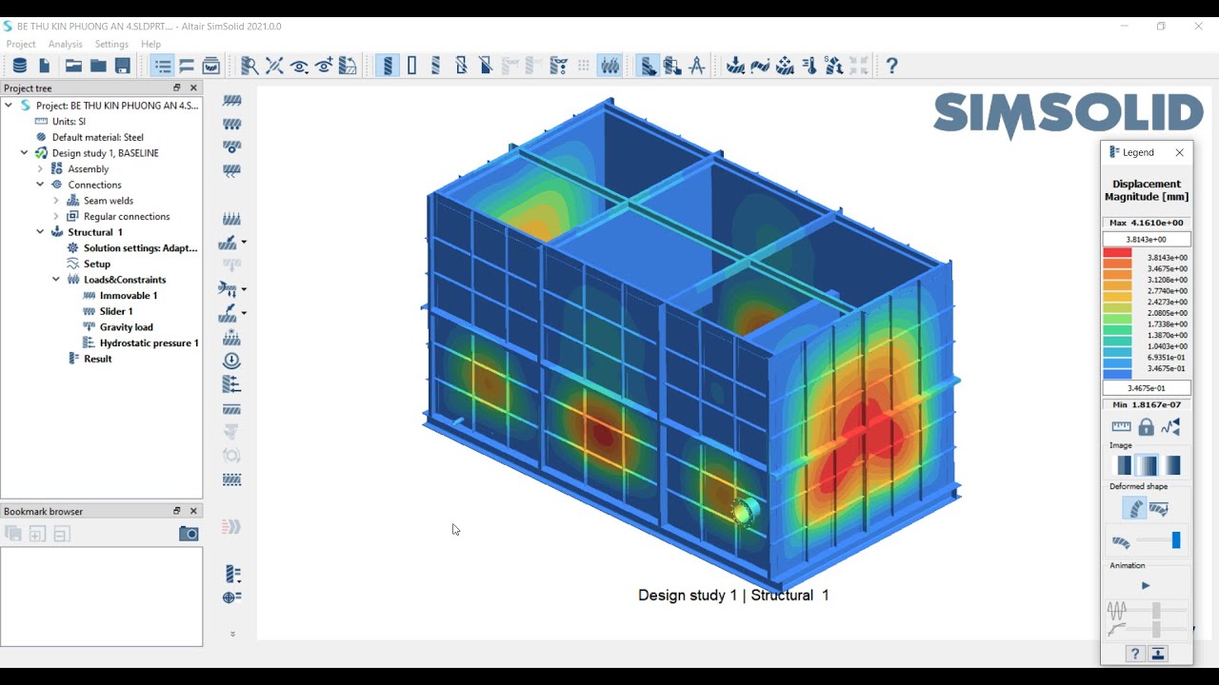Click the red swatch in the displacement legend
Image resolution: width=1219 pixels, height=685 pixels.
coord(1117,253)
